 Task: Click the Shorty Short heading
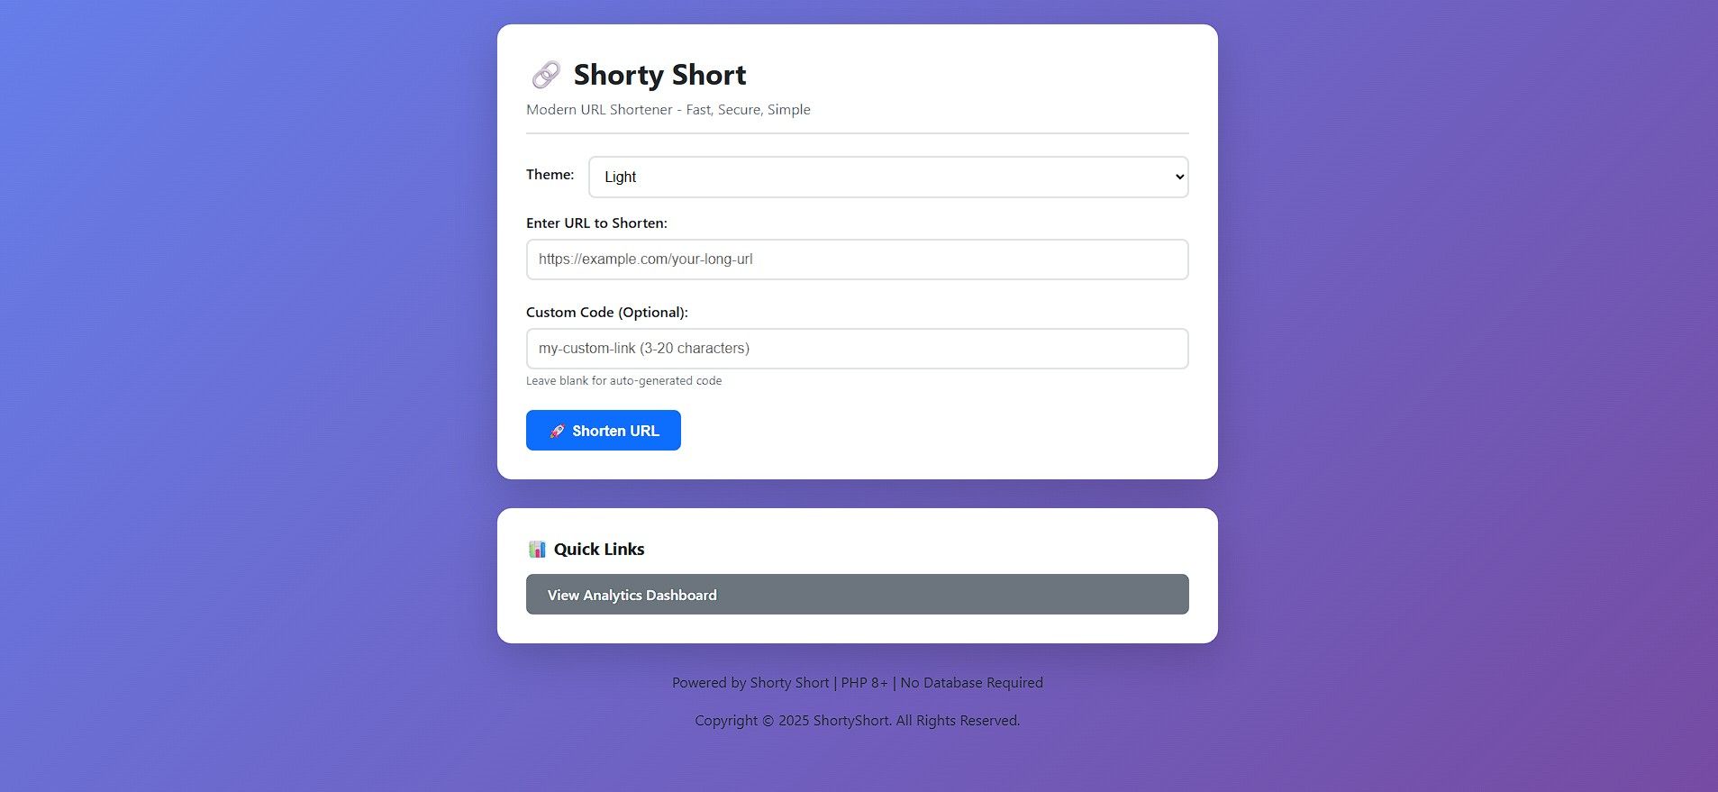[x=659, y=75]
